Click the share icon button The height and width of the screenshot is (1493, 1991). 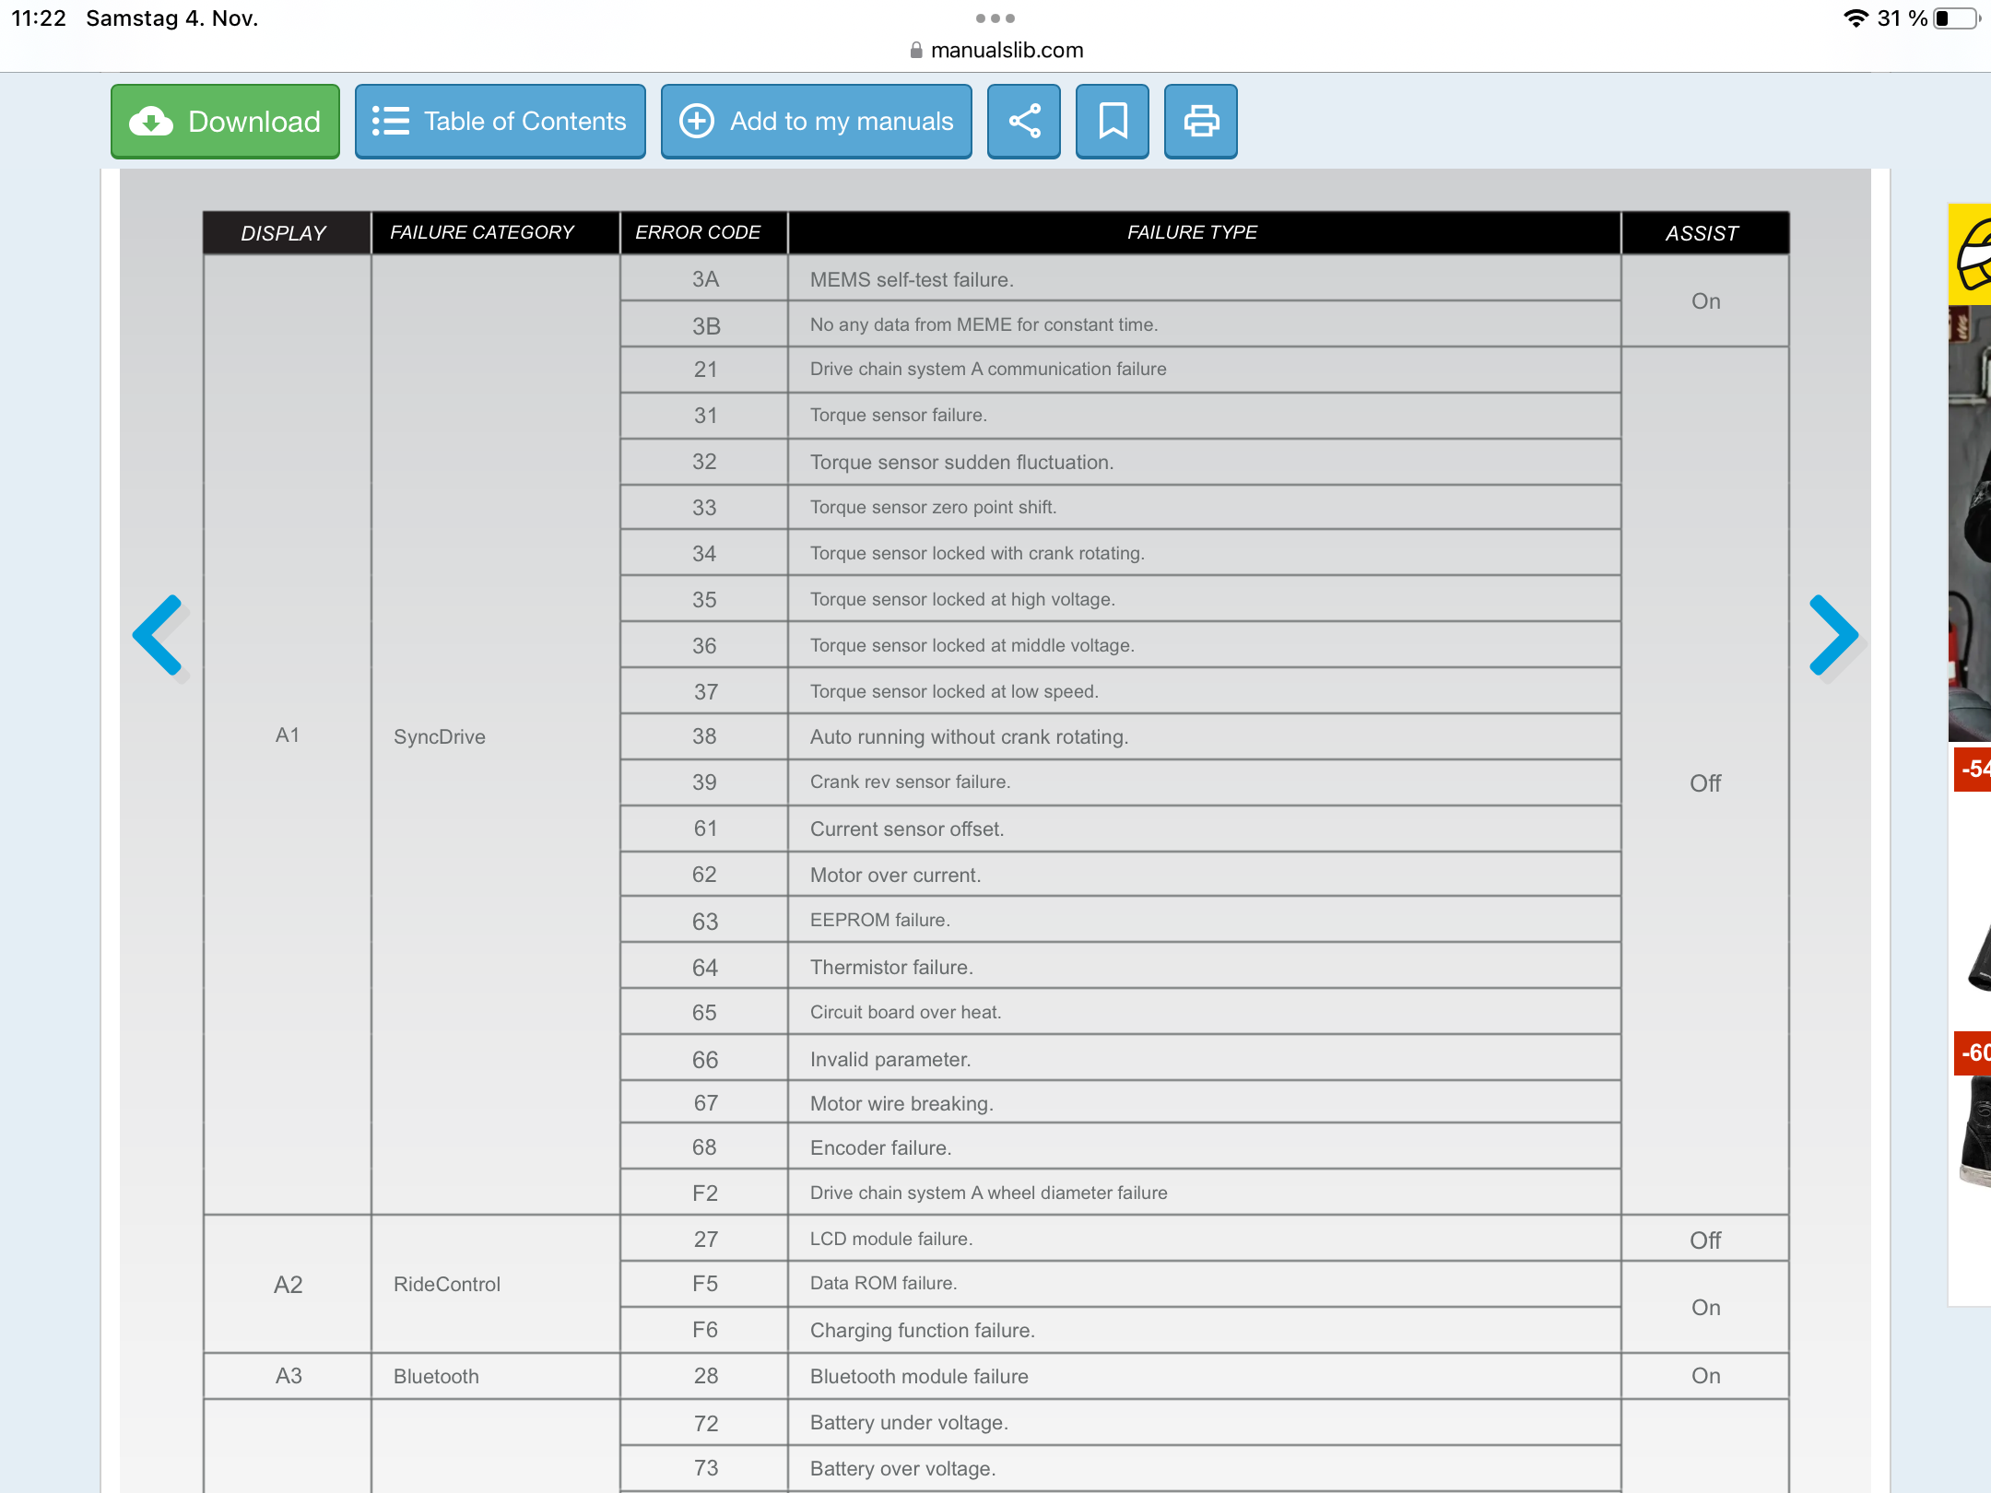1024,122
